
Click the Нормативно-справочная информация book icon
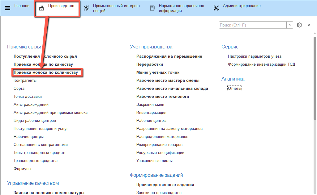click(152, 8)
